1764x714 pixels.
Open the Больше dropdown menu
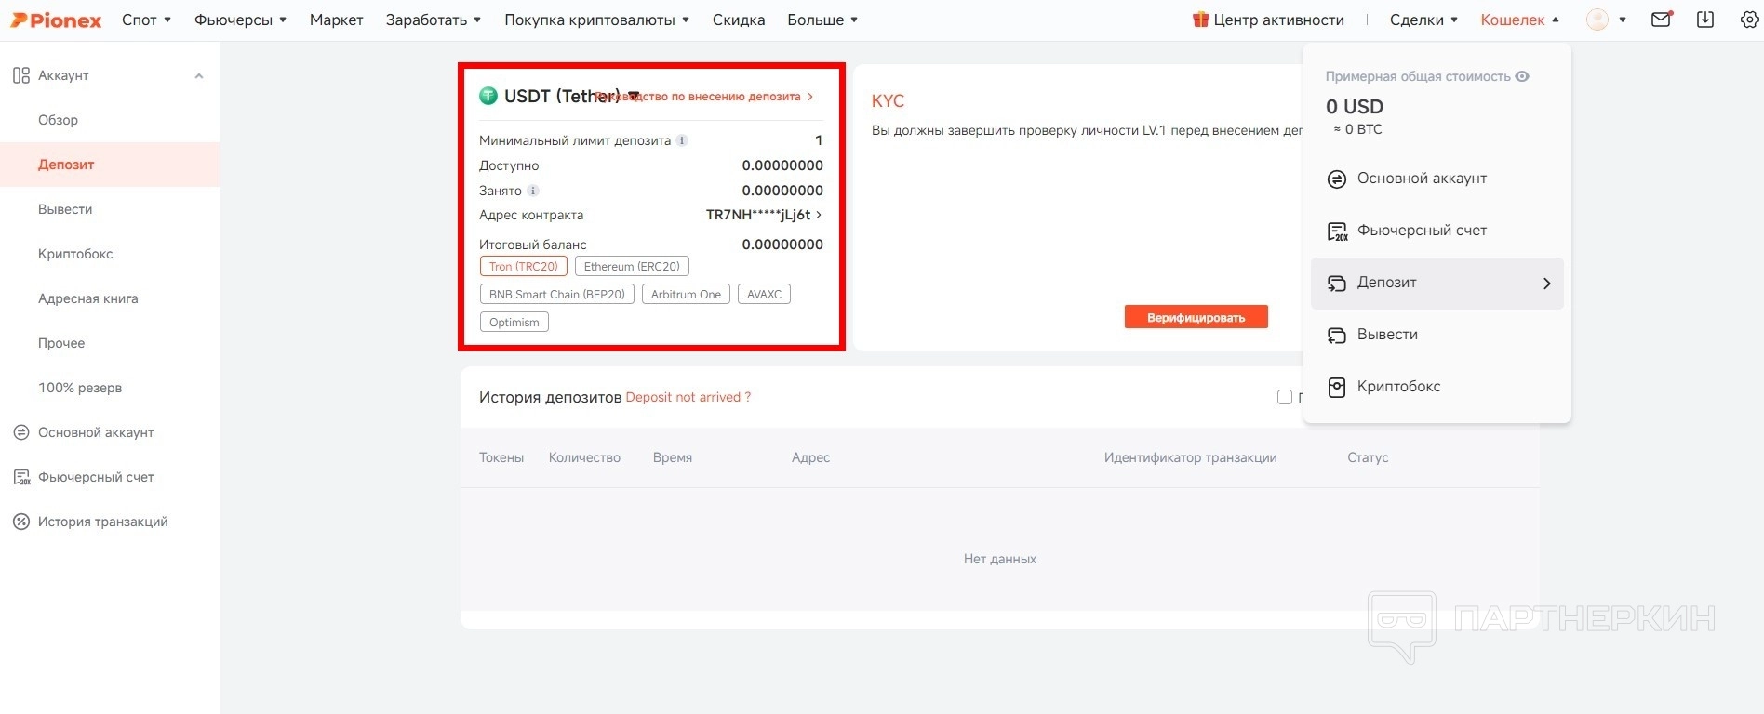click(x=822, y=20)
